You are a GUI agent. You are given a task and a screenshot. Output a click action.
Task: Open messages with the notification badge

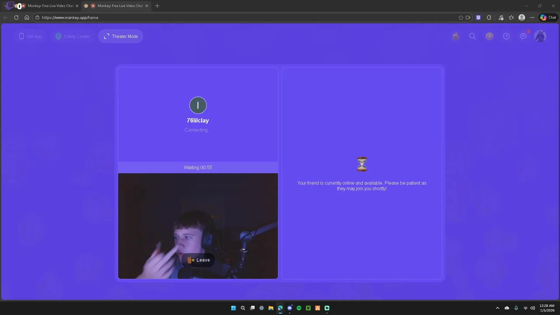point(524,36)
